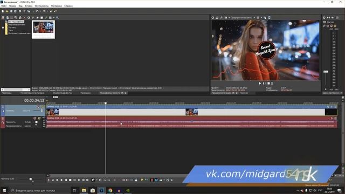Solo the video track
This screenshot has width=345, height=194.
pyautogui.click(x=43, y=107)
